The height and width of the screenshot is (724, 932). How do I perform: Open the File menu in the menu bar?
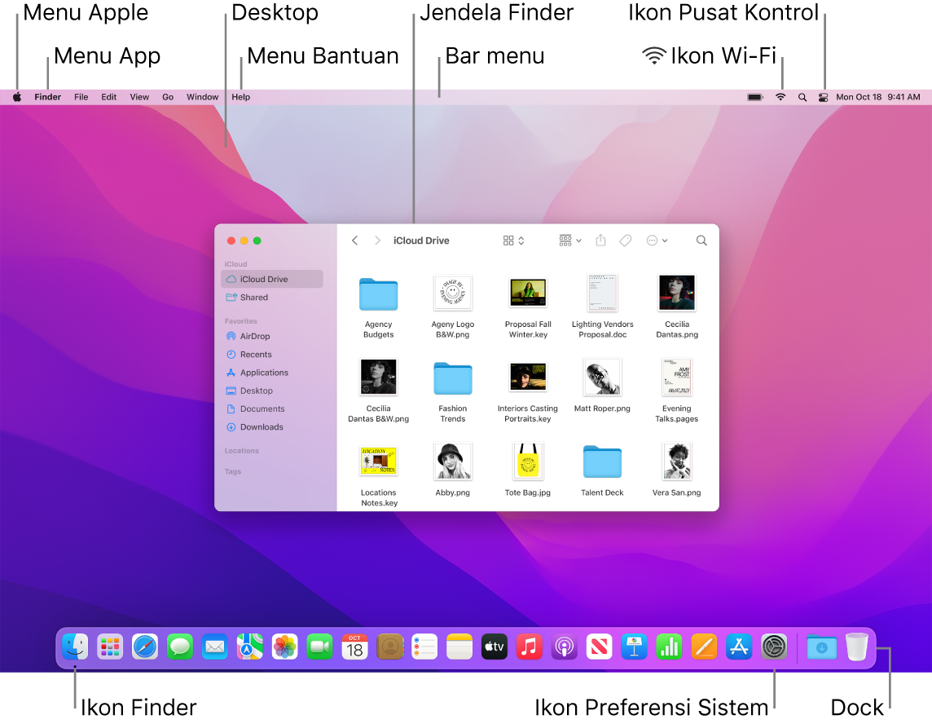(81, 96)
